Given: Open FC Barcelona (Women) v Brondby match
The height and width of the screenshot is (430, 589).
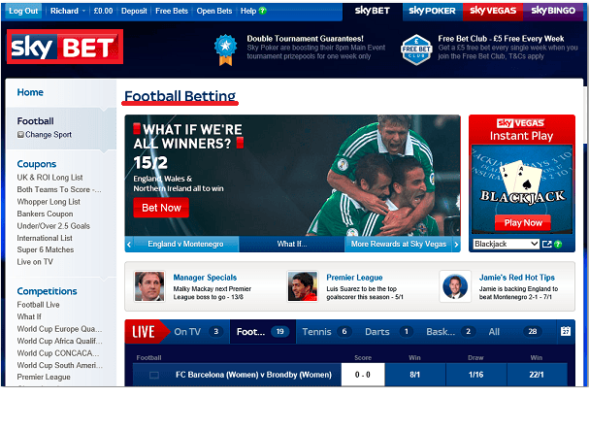Looking at the screenshot, I should click(253, 375).
